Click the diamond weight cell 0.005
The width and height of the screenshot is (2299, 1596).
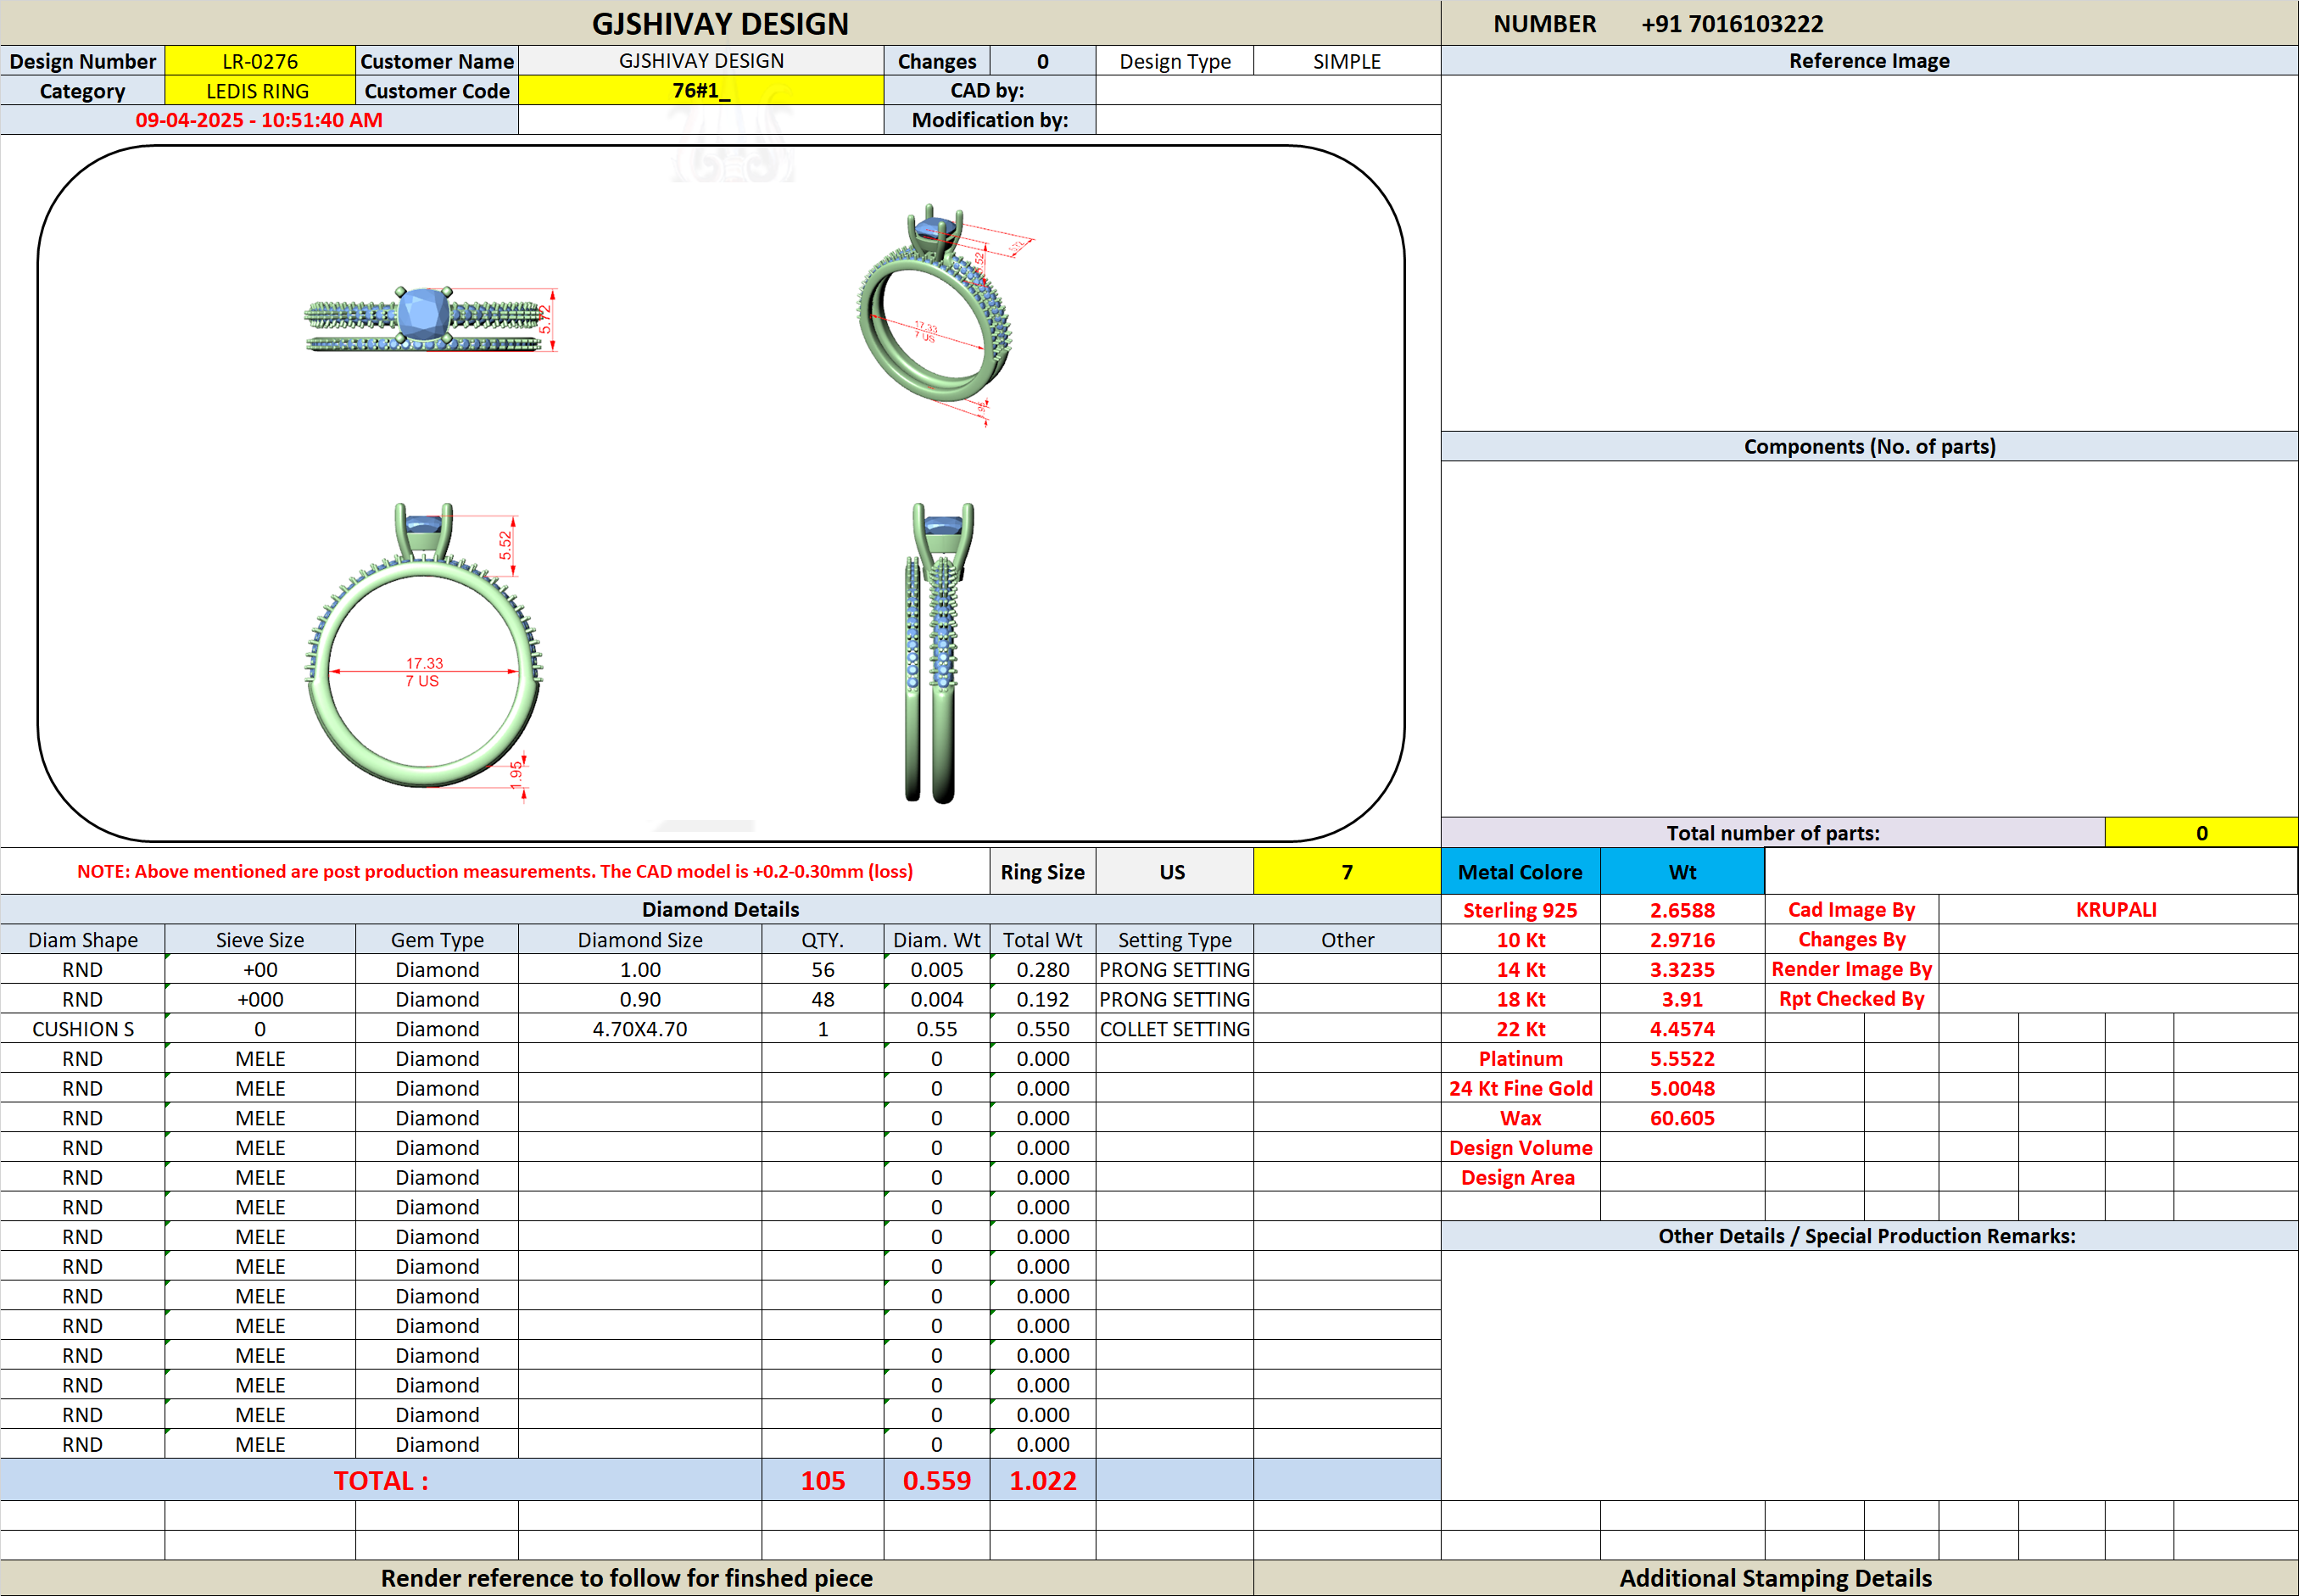point(937,970)
